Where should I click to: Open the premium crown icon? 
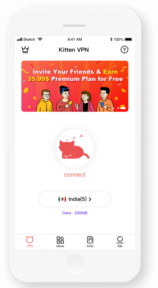coord(25,50)
